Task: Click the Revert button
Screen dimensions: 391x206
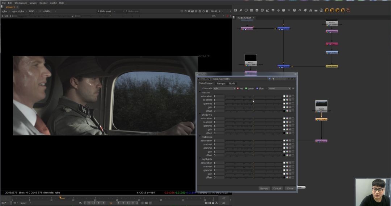Action: click(264, 188)
